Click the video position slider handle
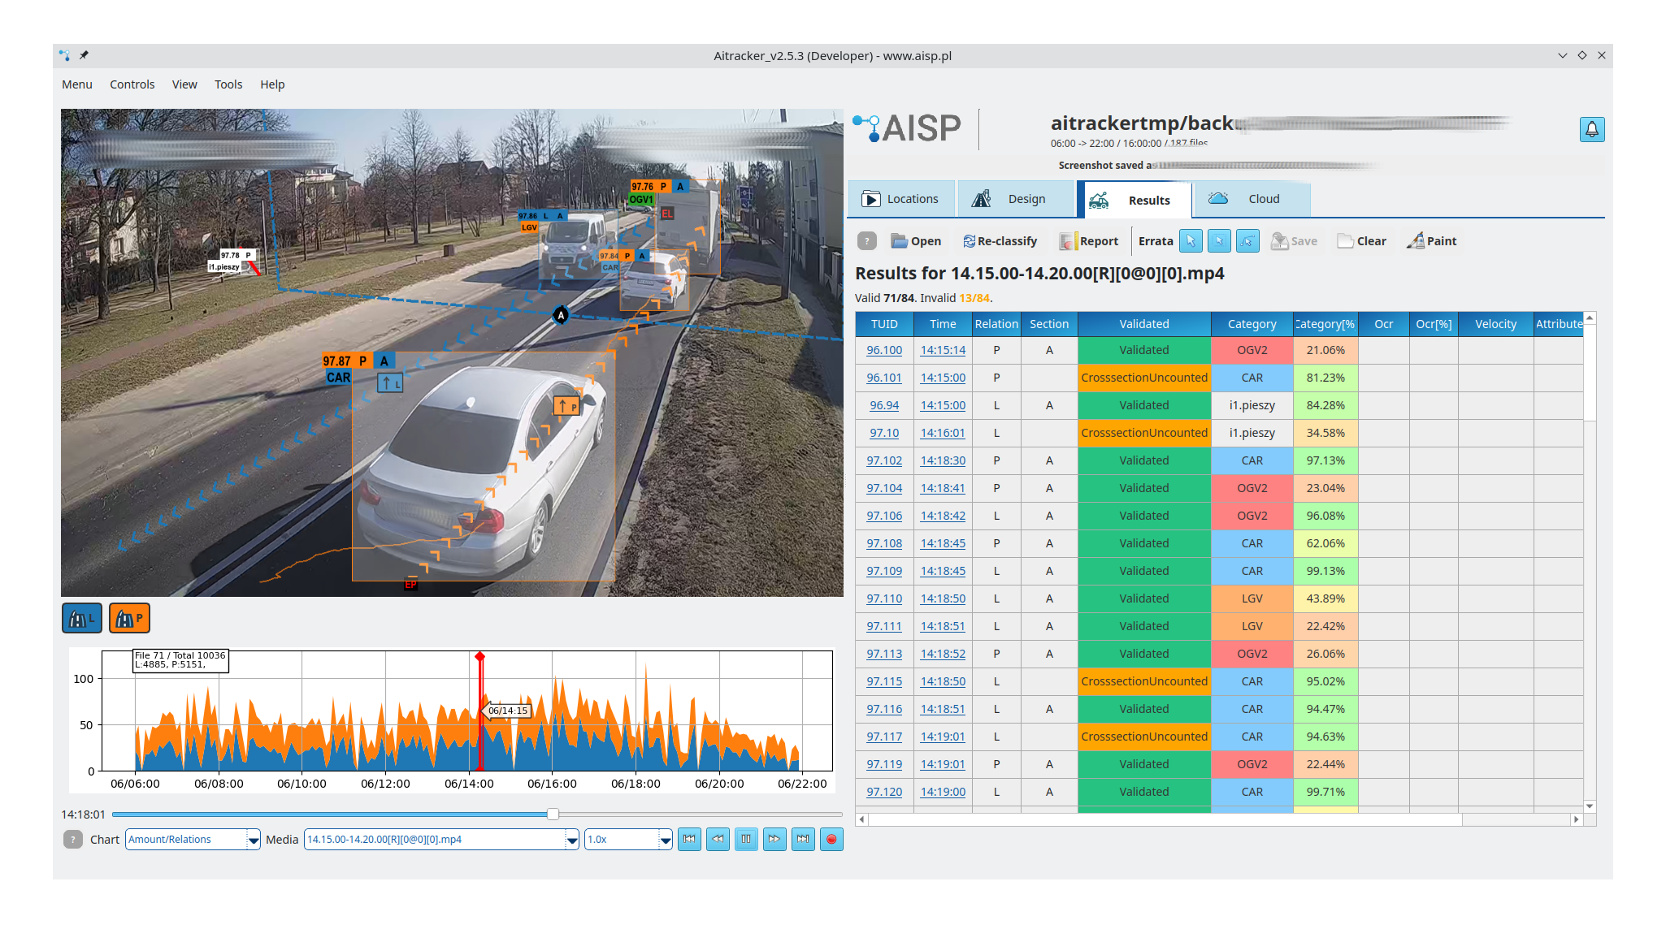This screenshot has height=942, width=1666. click(553, 814)
